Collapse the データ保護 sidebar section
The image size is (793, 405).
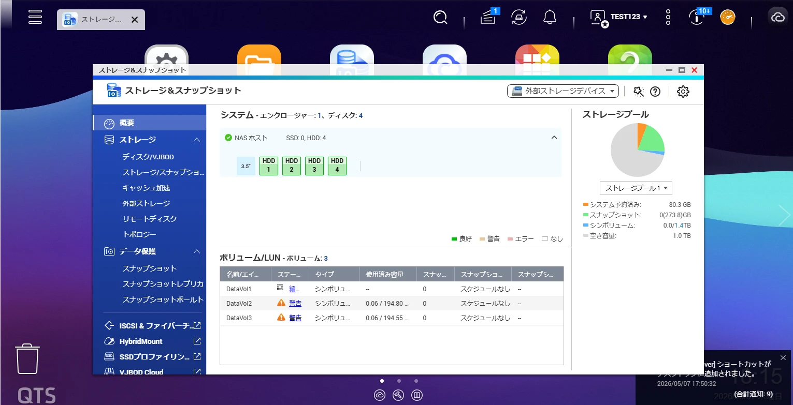(197, 251)
